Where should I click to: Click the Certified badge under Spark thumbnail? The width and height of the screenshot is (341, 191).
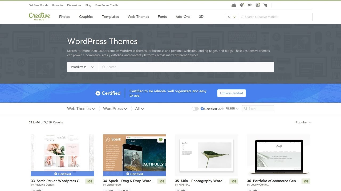coord(135,174)
